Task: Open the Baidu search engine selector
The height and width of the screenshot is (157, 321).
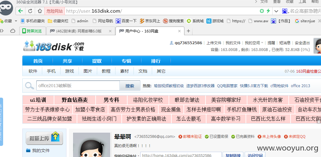Action: (x=285, y=11)
